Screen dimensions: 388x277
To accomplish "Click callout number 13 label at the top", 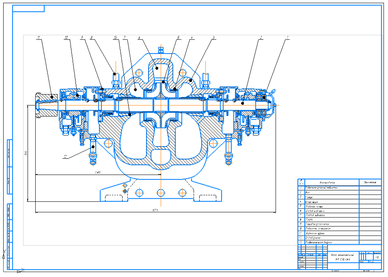I will click(115, 38).
